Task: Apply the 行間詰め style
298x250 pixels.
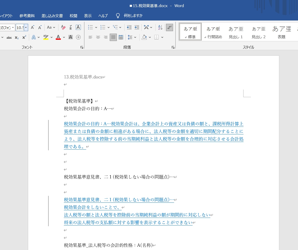Action: (213, 32)
